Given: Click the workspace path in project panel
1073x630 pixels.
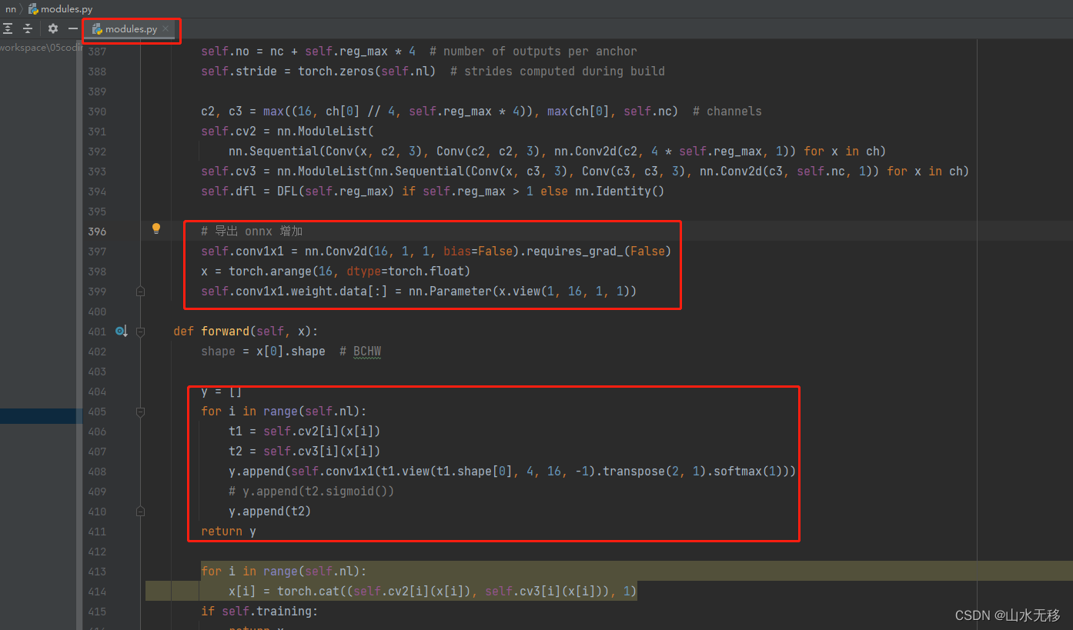Looking at the screenshot, I should 41,47.
